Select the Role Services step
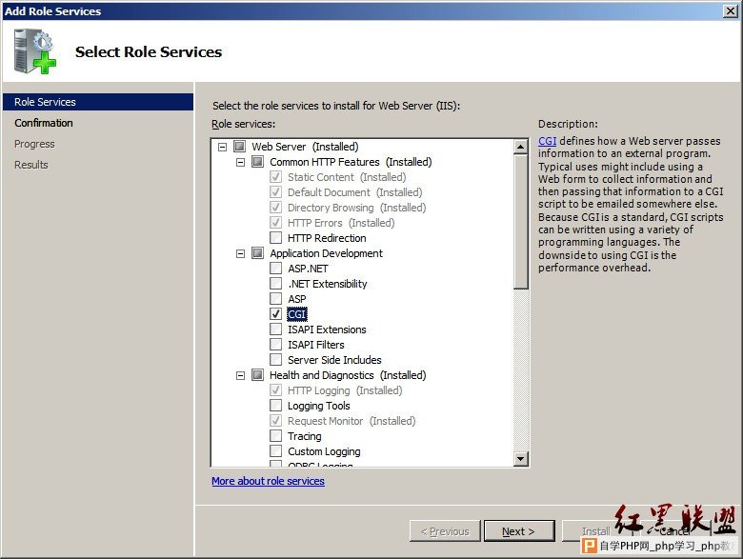The height and width of the screenshot is (559, 743). pyautogui.click(x=98, y=102)
